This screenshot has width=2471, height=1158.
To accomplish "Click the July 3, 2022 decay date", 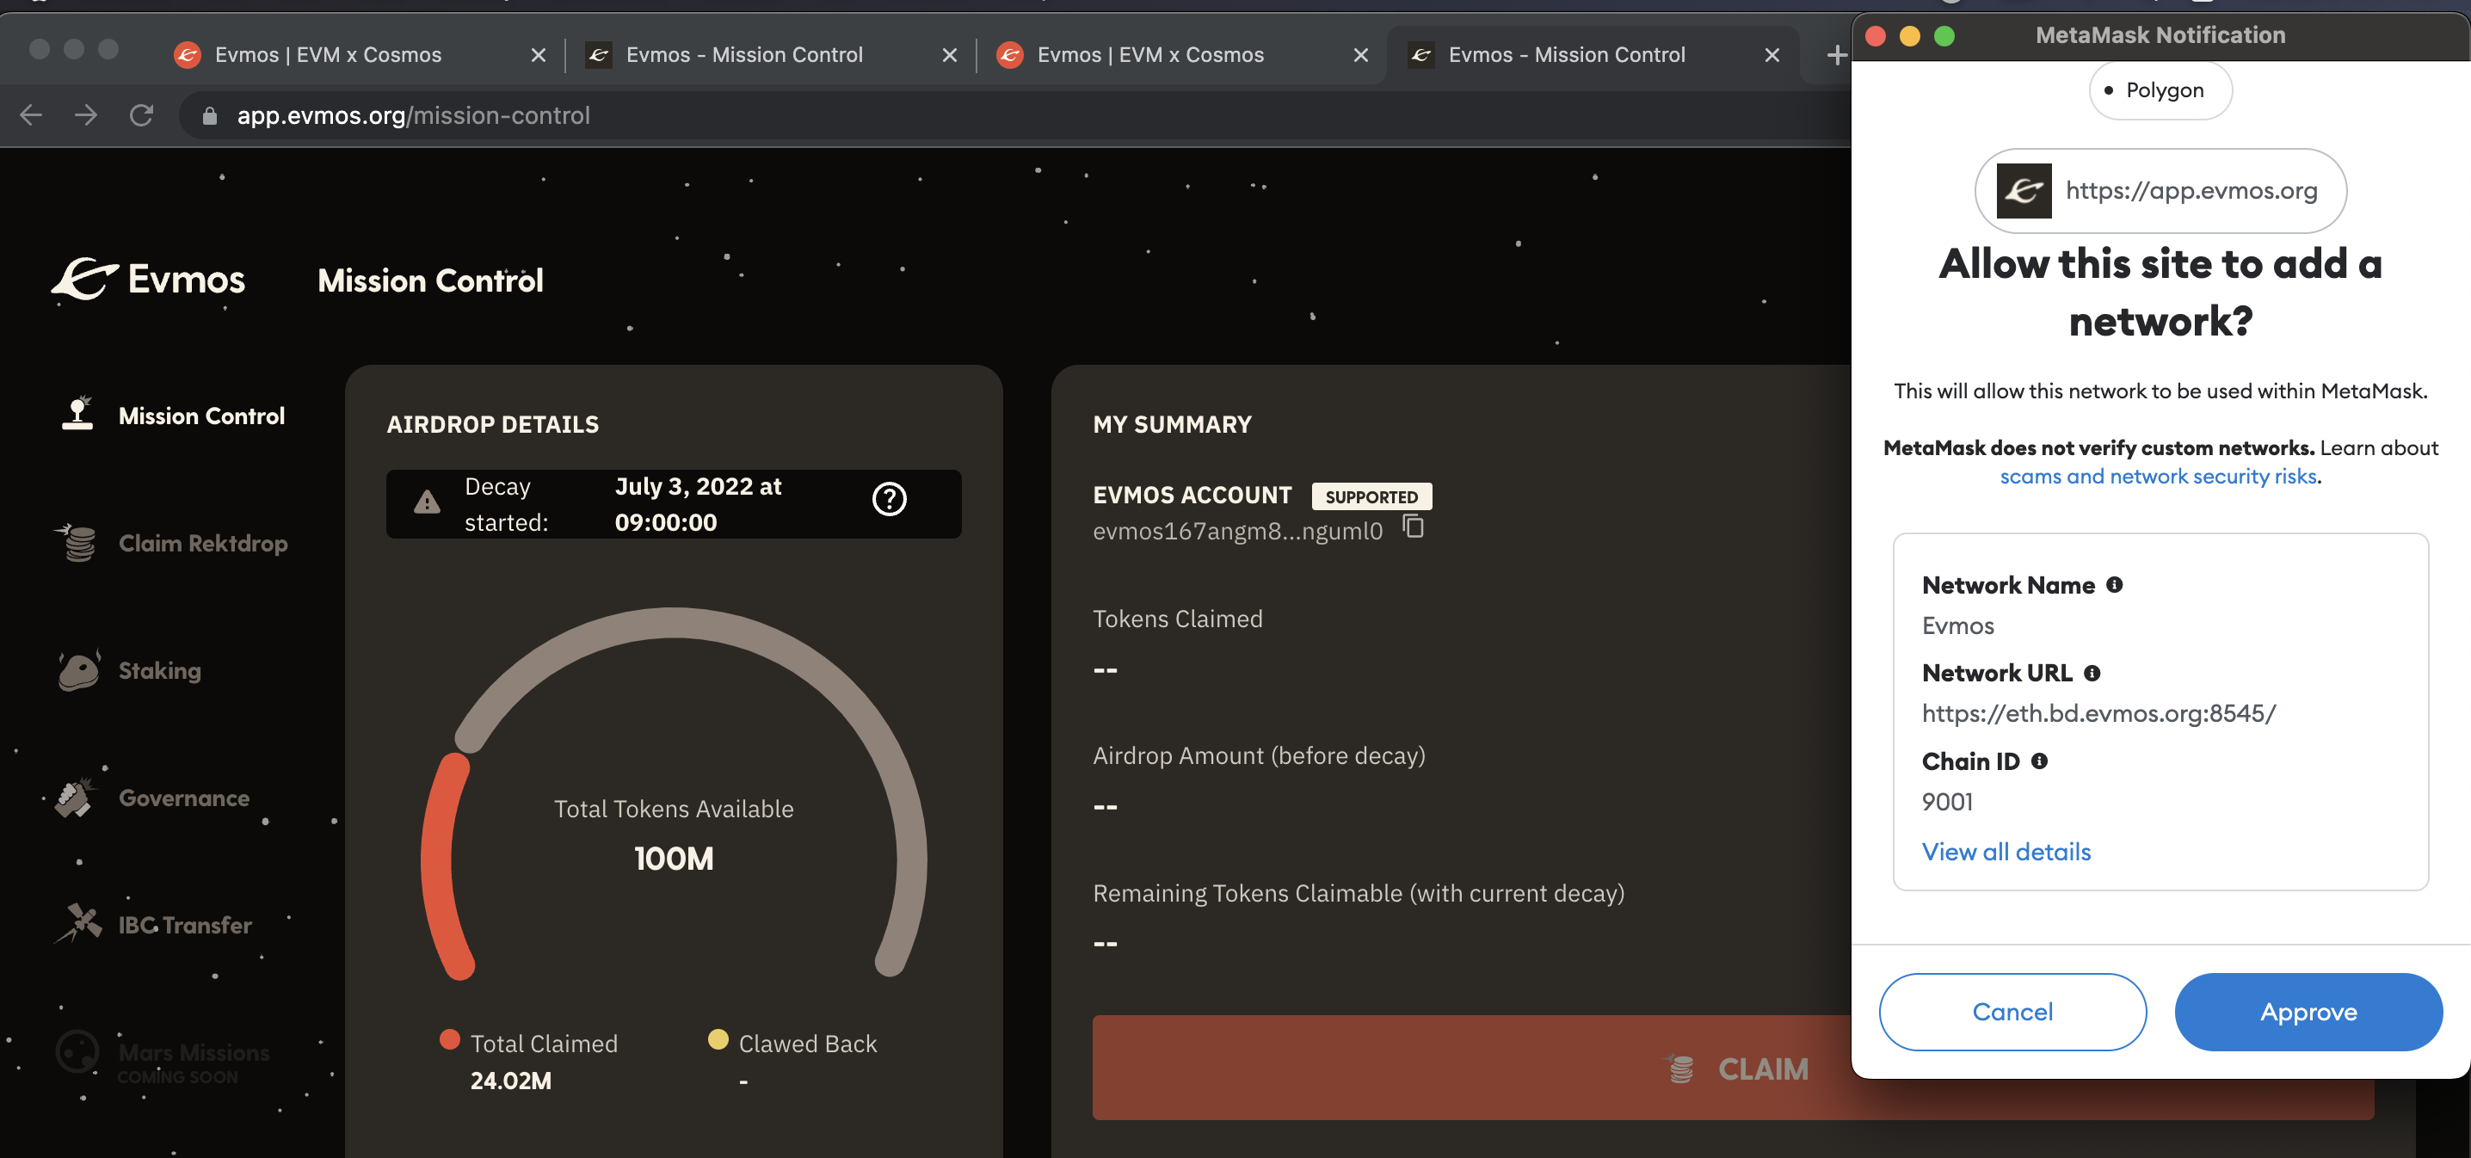I will click(699, 505).
